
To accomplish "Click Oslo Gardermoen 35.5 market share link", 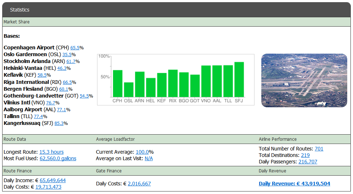I will click(67, 55).
